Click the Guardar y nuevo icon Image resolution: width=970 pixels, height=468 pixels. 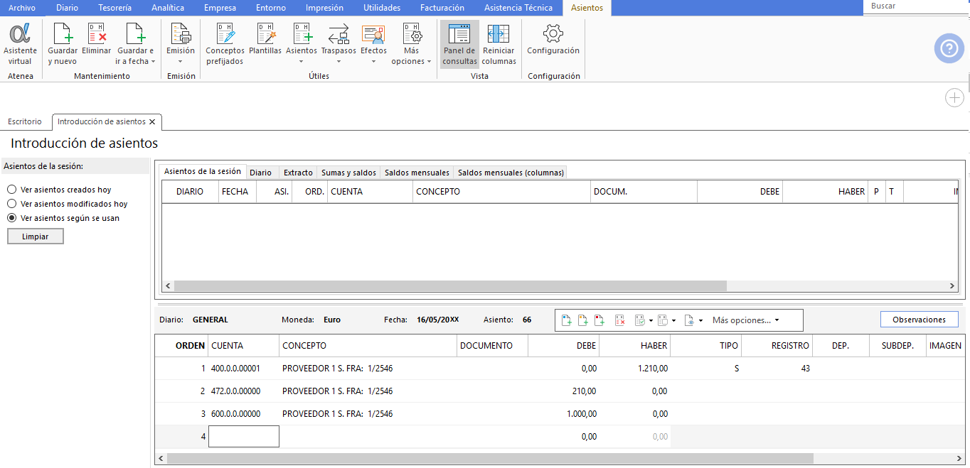63,33
